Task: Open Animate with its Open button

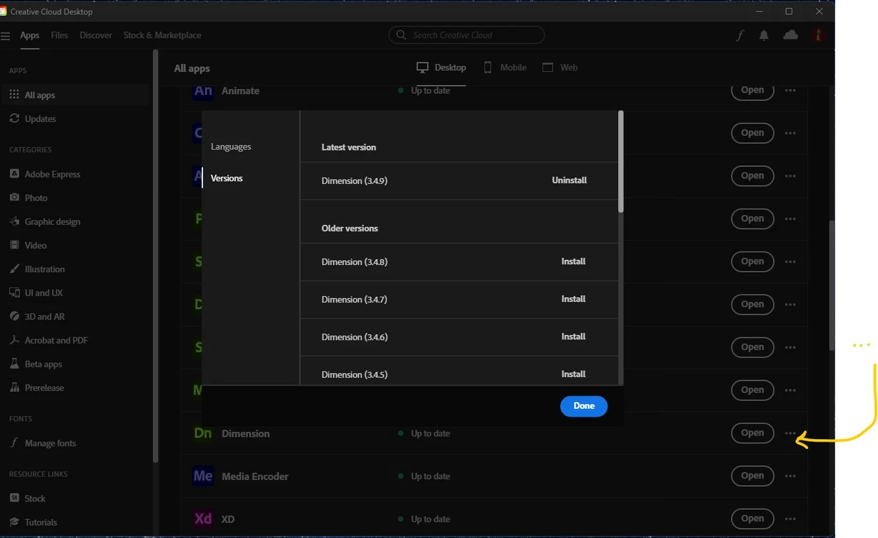Action: (753, 90)
